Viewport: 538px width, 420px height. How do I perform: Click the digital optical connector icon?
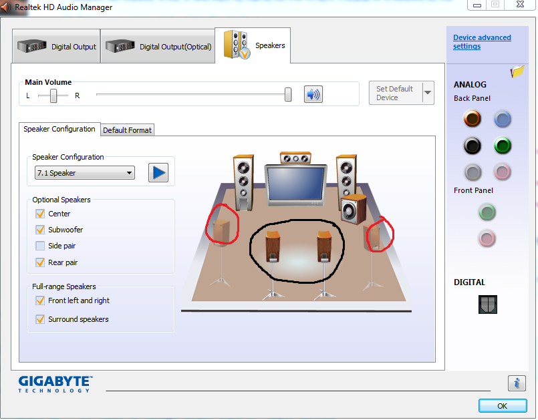(488, 304)
